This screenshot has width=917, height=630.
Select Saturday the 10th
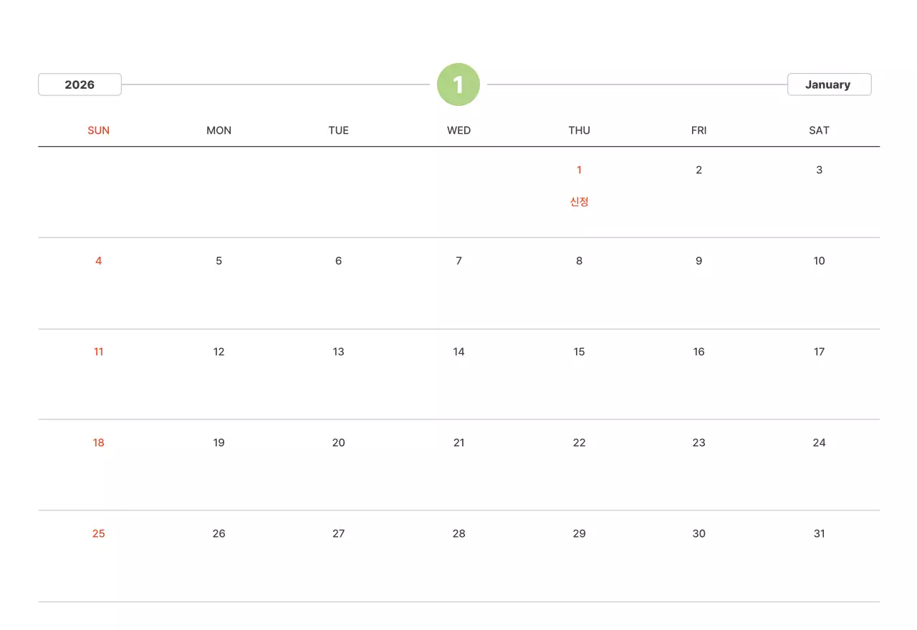coord(819,261)
